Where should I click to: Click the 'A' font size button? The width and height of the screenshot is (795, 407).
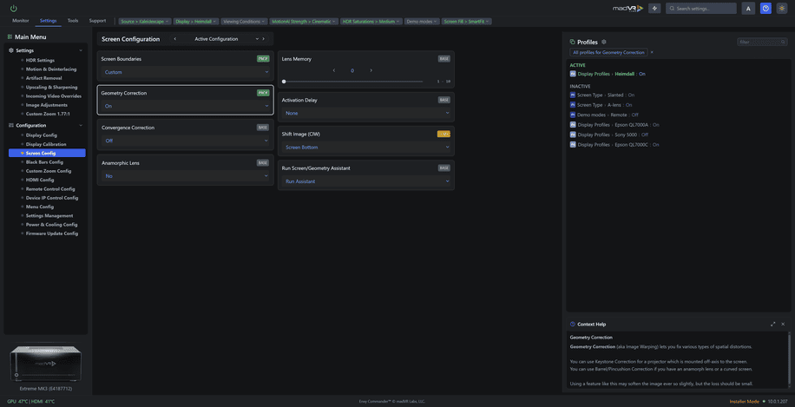[x=748, y=8]
